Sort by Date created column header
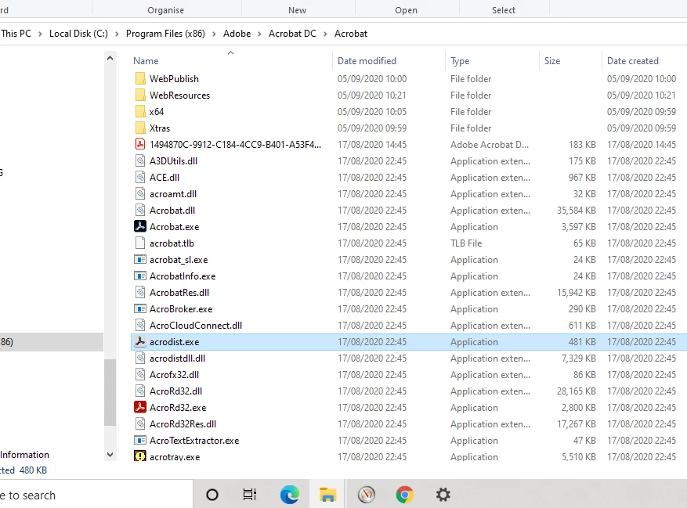The width and height of the screenshot is (687, 508). tap(633, 61)
